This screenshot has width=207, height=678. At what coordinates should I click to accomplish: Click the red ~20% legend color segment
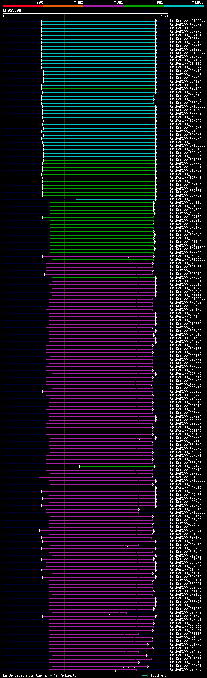tap(23, 6)
